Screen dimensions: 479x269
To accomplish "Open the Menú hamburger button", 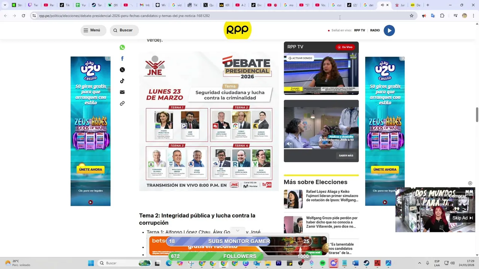I will coord(93,30).
